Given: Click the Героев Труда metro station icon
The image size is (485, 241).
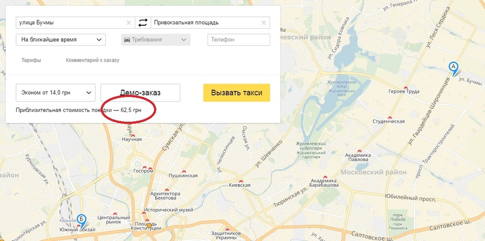Looking at the screenshot, I should pyautogui.click(x=406, y=87).
